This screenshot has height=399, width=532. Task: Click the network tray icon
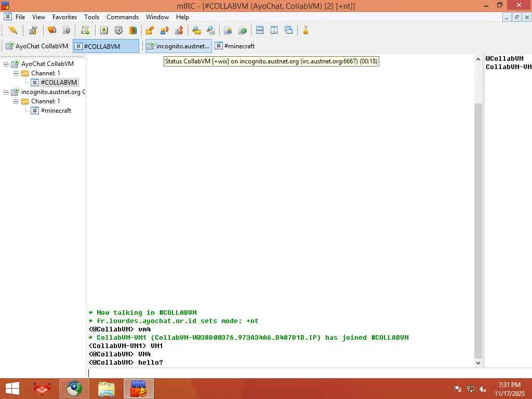click(471, 389)
